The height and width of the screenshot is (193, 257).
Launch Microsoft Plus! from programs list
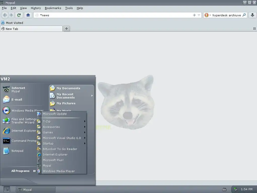pyautogui.click(x=62, y=160)
